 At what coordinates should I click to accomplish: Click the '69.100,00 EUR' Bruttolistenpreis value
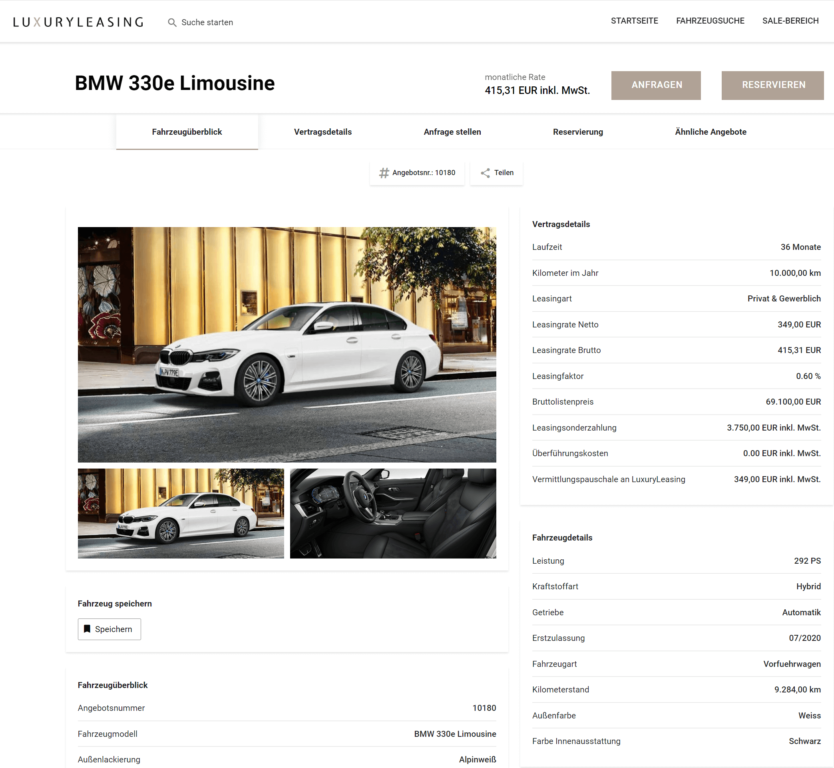[x=793, y=402]
